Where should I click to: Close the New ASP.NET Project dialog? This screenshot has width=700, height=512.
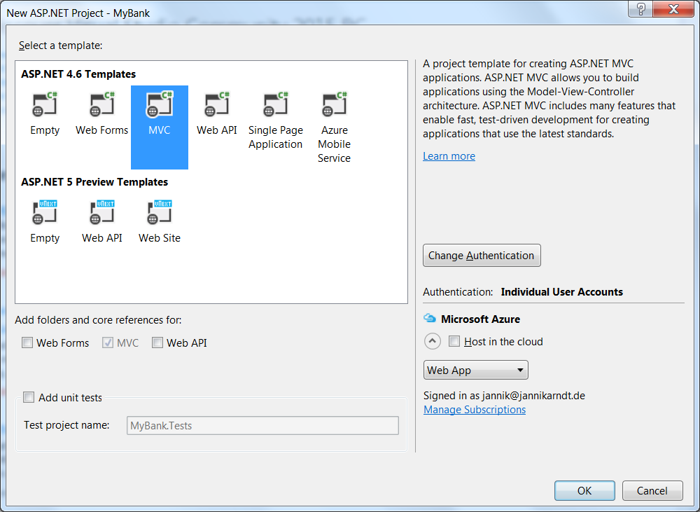coord(673,9)
